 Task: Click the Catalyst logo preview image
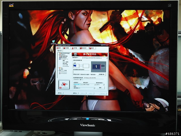point(64,85)
